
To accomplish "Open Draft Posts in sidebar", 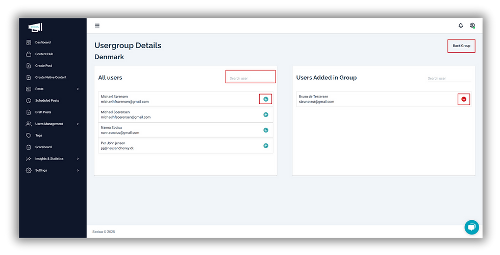I will point(43,112).
